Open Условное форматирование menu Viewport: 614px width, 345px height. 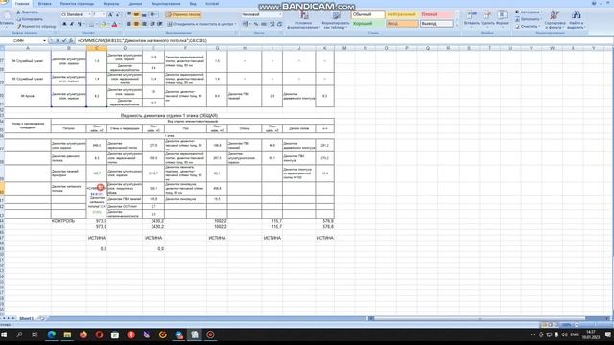click(303, 19)
